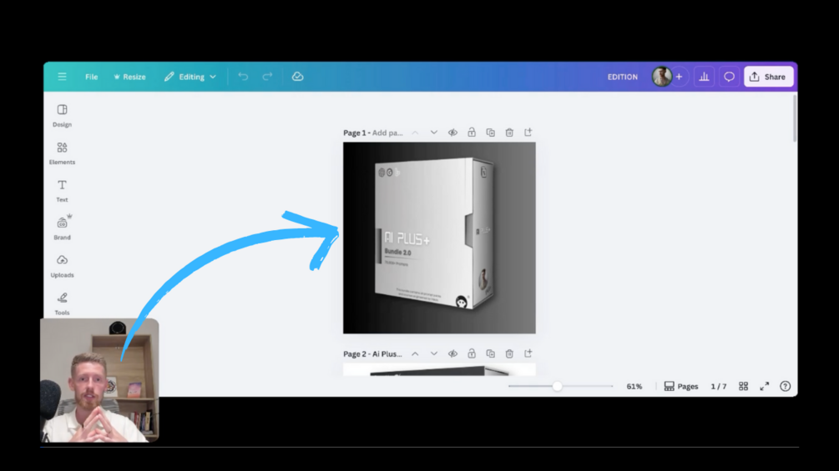Lock Page 1
The height and width of the screenshot is (471, 839).
pyautogui.click(x=472, y=132)
